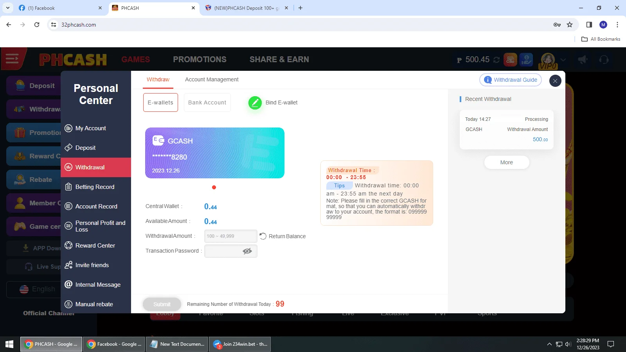This screenshot has height=352, width=626.
Task: Show hidden system tray icons
Action: coord(549,344)
